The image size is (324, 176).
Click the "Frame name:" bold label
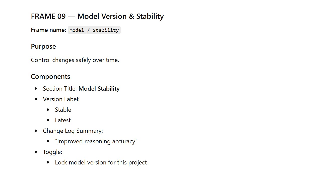click(48, 30)
